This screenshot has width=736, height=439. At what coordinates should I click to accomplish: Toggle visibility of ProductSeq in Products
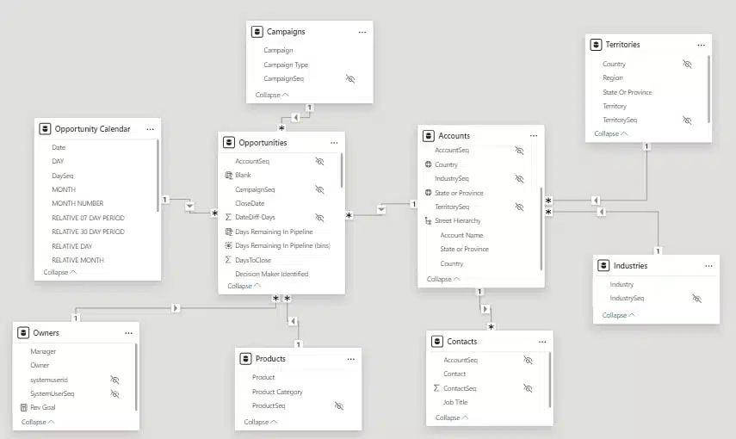338,405
